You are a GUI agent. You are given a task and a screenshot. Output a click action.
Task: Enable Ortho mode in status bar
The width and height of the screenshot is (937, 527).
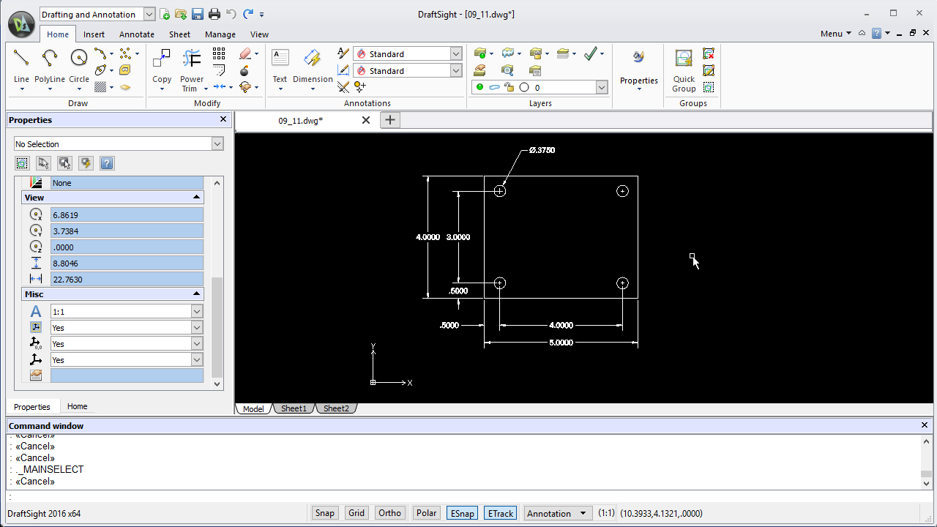[x=389, y=512]
